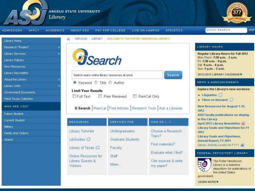Click the blue Search button
The image size is (255, 191).
coord(173,75)
